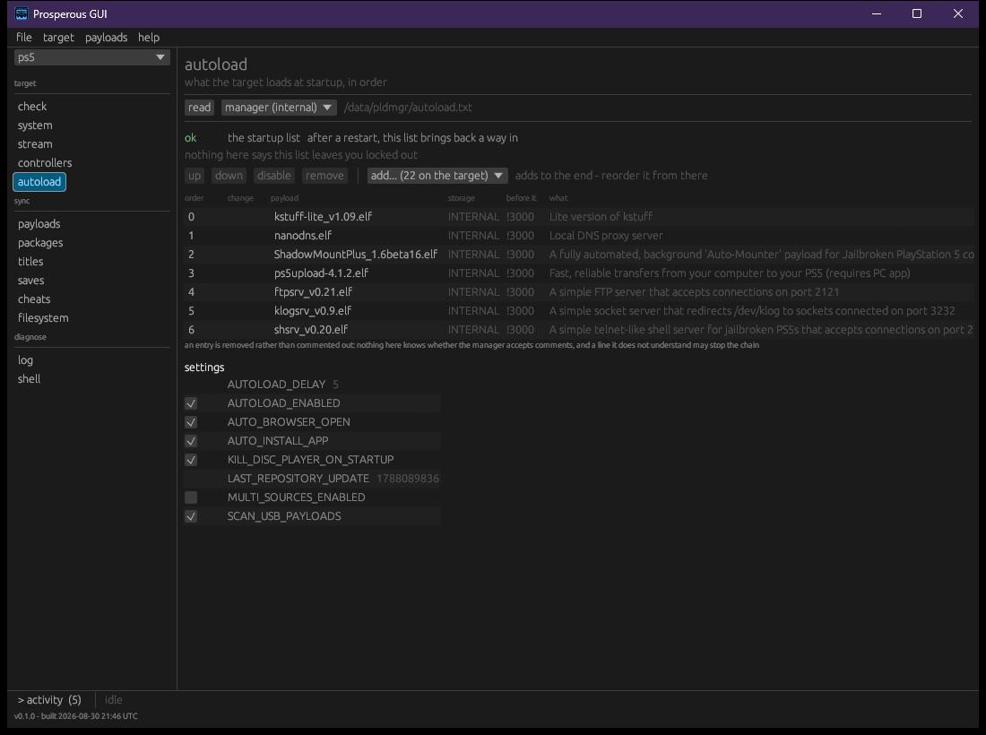Open payloads under sync

point(39,224)
